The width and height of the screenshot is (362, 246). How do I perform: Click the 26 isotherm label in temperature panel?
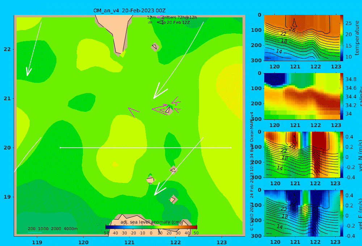[x=292, y=30]
